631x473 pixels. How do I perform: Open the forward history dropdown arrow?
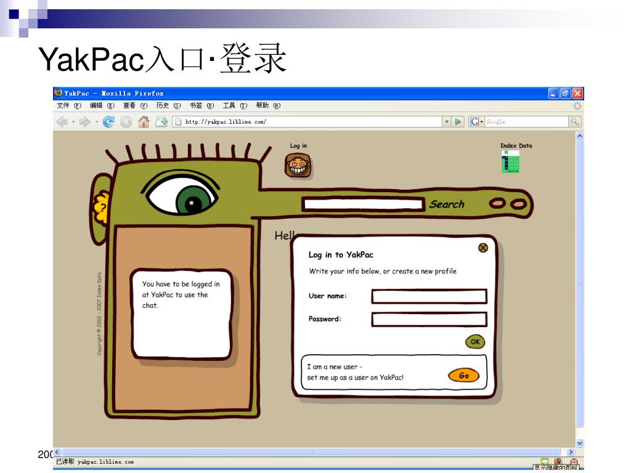[x=97, y=121]
